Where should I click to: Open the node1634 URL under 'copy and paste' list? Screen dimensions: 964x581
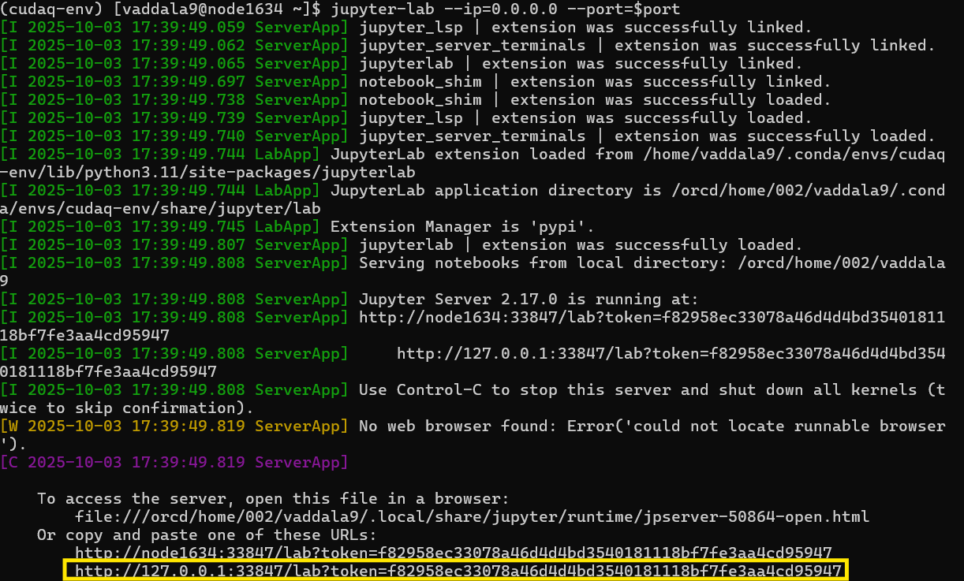[454, 553]
